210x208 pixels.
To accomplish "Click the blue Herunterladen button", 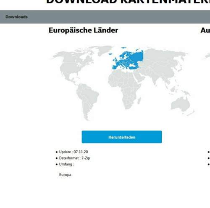I will point(122,137).
